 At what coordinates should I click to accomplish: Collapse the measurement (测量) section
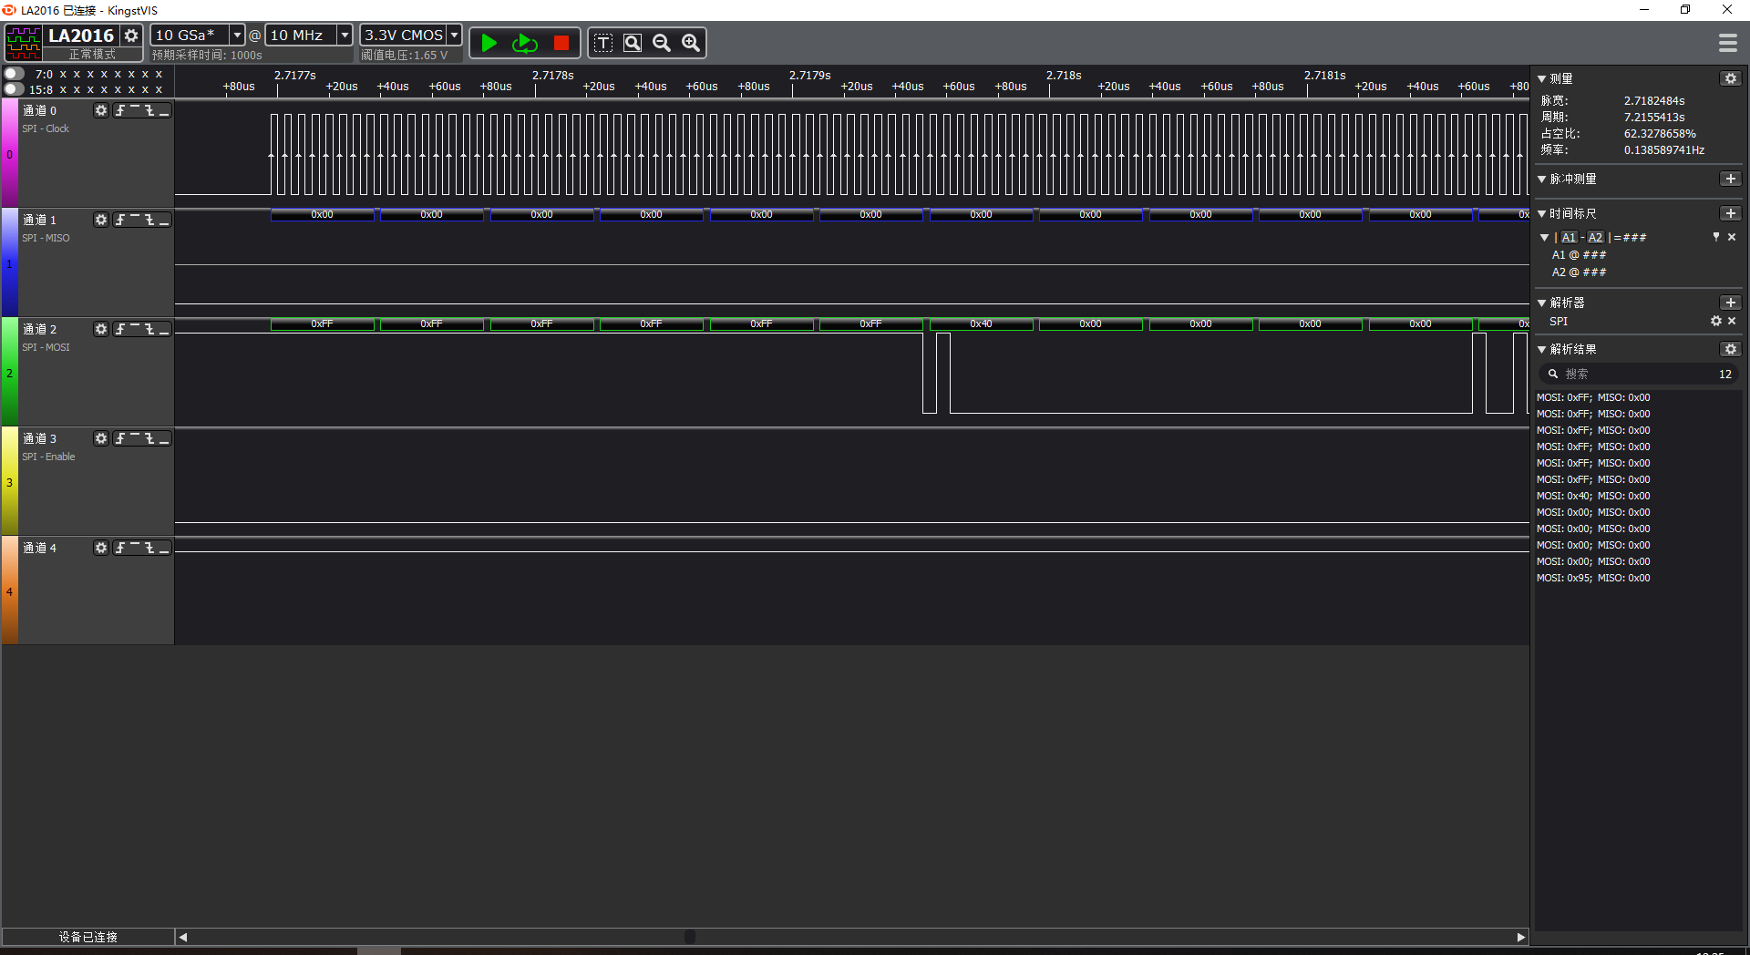tap(1542, 78)
